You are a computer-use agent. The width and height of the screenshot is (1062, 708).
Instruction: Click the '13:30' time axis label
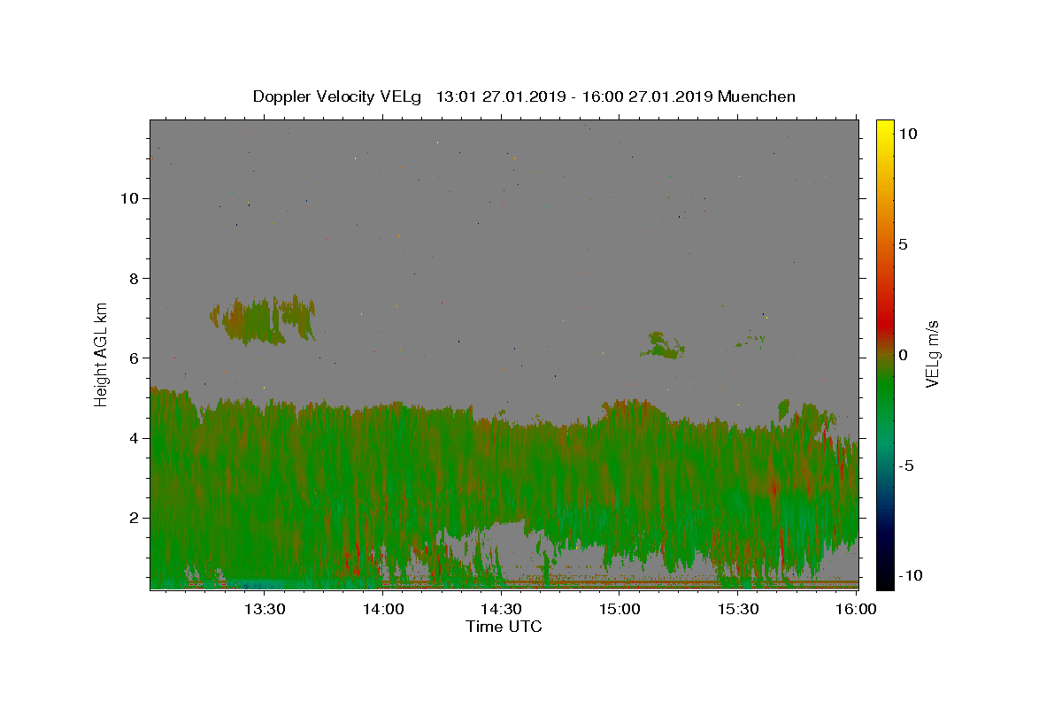pos(265,609)
